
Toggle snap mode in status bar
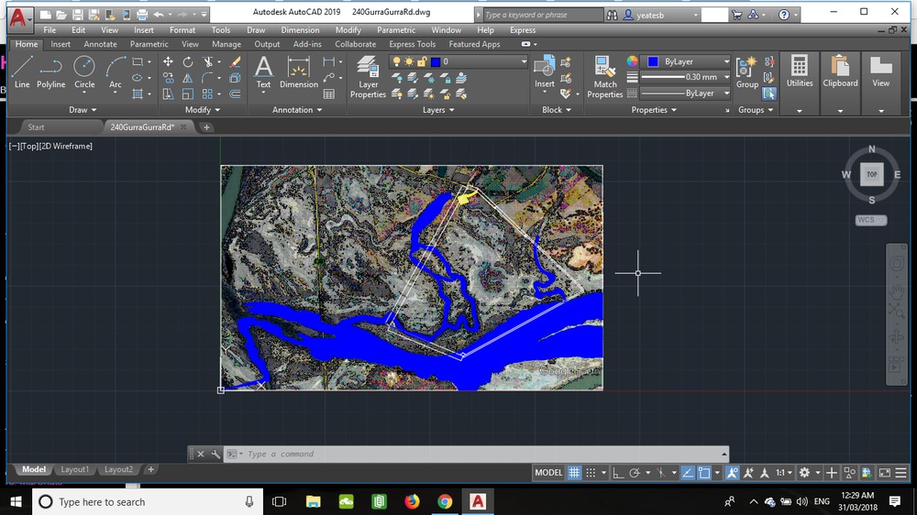pyautogui.click(x=591, y=473)
